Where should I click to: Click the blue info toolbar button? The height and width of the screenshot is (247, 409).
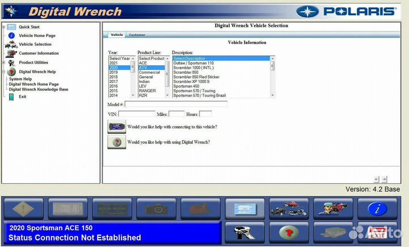point(377,208)
